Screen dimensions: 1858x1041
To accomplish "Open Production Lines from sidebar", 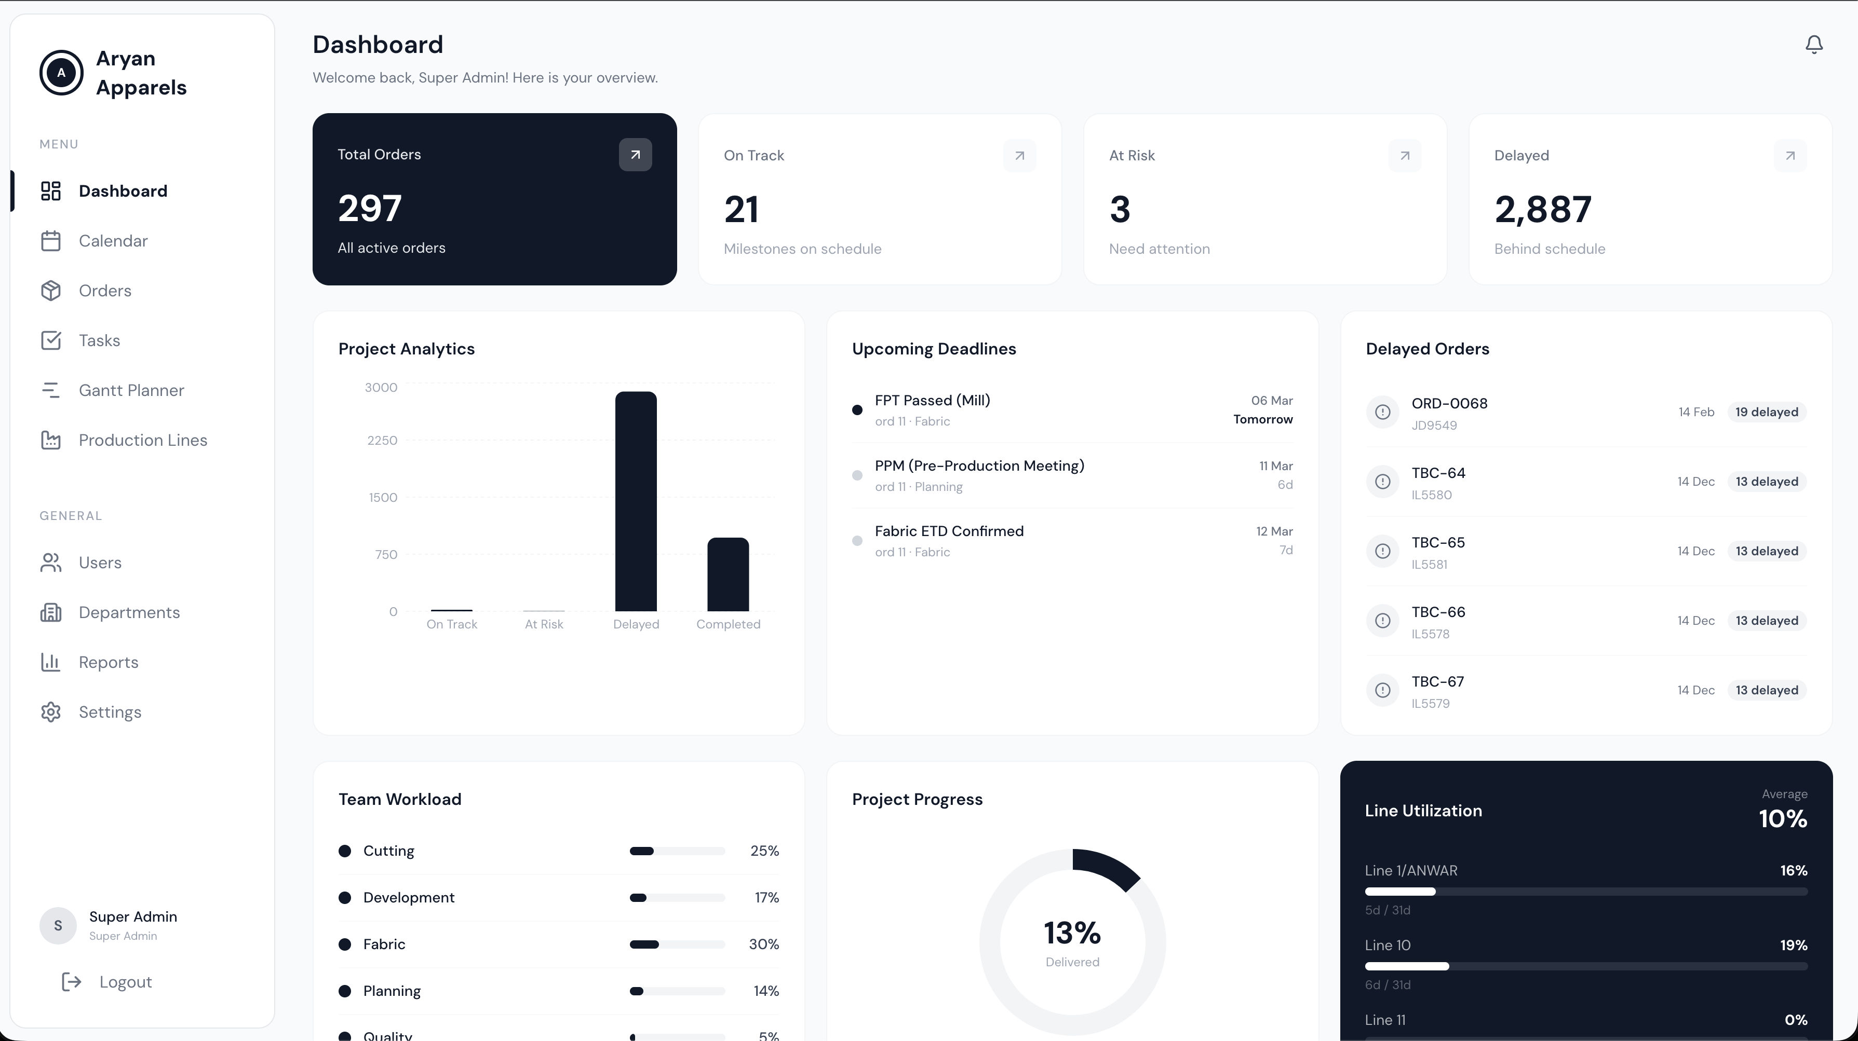I will point(143,440).
